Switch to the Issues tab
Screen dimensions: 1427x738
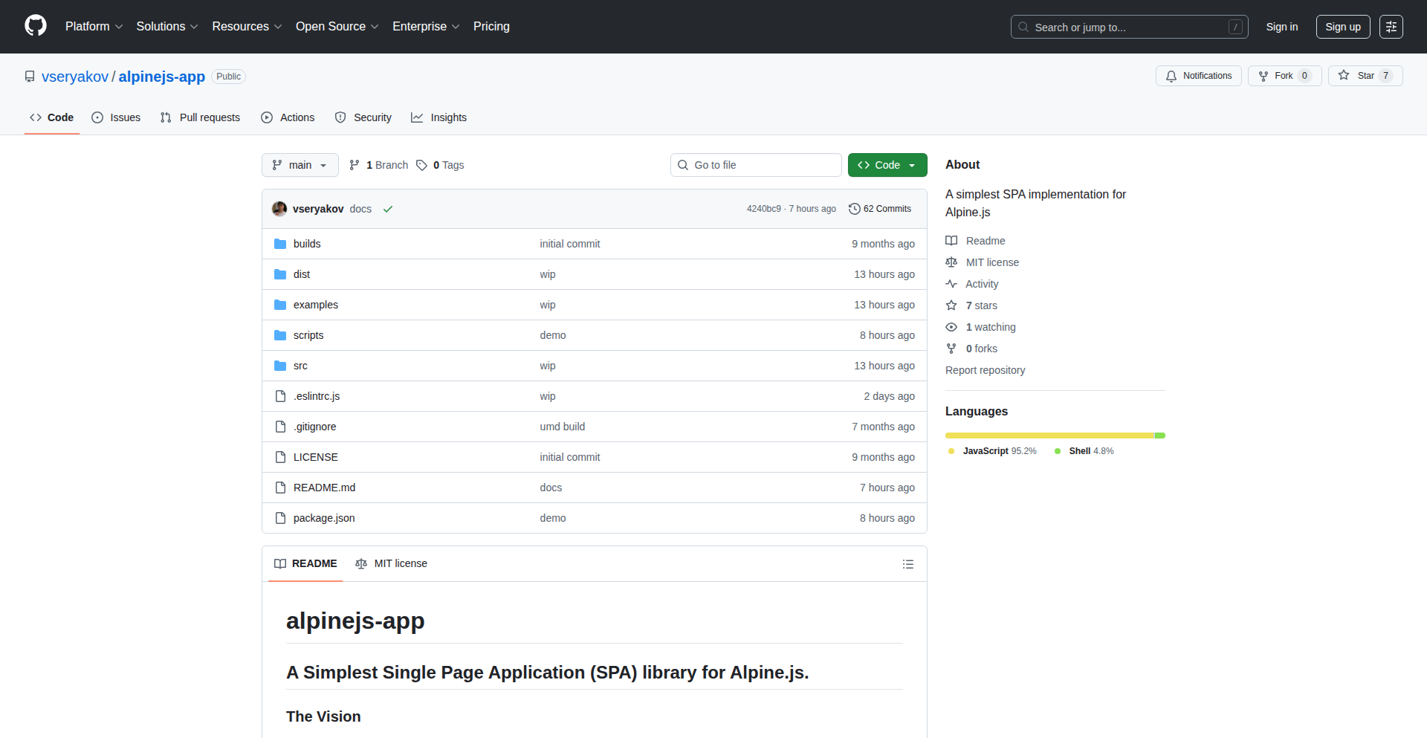116,117
